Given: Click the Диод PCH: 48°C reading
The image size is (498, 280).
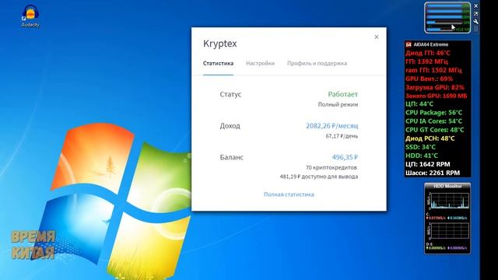Looking at the screenshot, I should [430, 138].
